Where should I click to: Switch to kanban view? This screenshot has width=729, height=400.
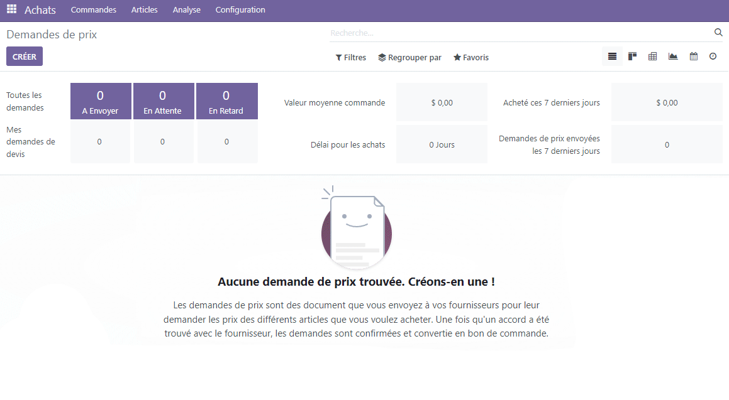pyautogui.click(x=632, y=57)
